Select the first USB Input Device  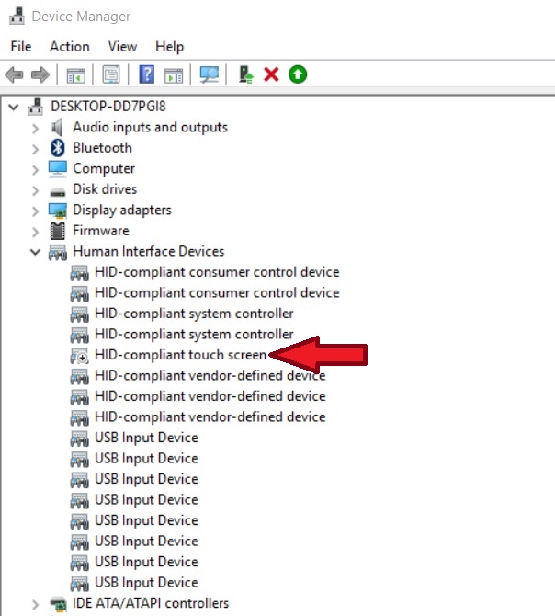click(146, 438)
